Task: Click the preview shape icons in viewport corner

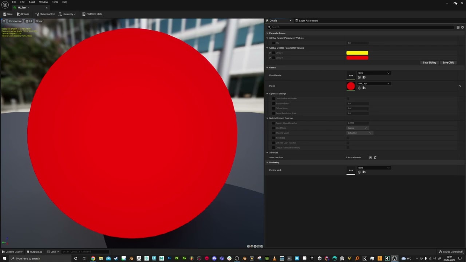Action: click(x=255, y=246)
